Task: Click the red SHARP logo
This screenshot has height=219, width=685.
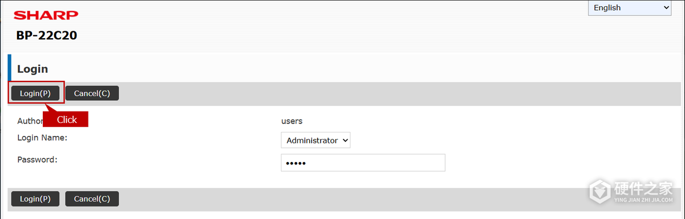Action: [45, 15]
